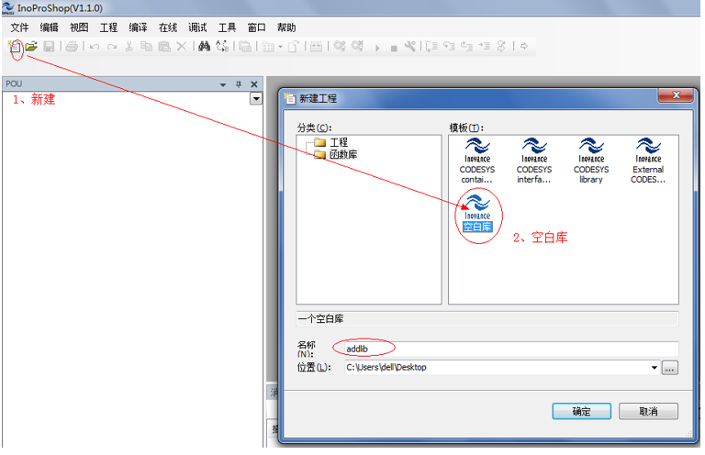Viewport: 705px width, 455px height.
Task: Open the 工具 menu
Action: click(x=227, y=28)
